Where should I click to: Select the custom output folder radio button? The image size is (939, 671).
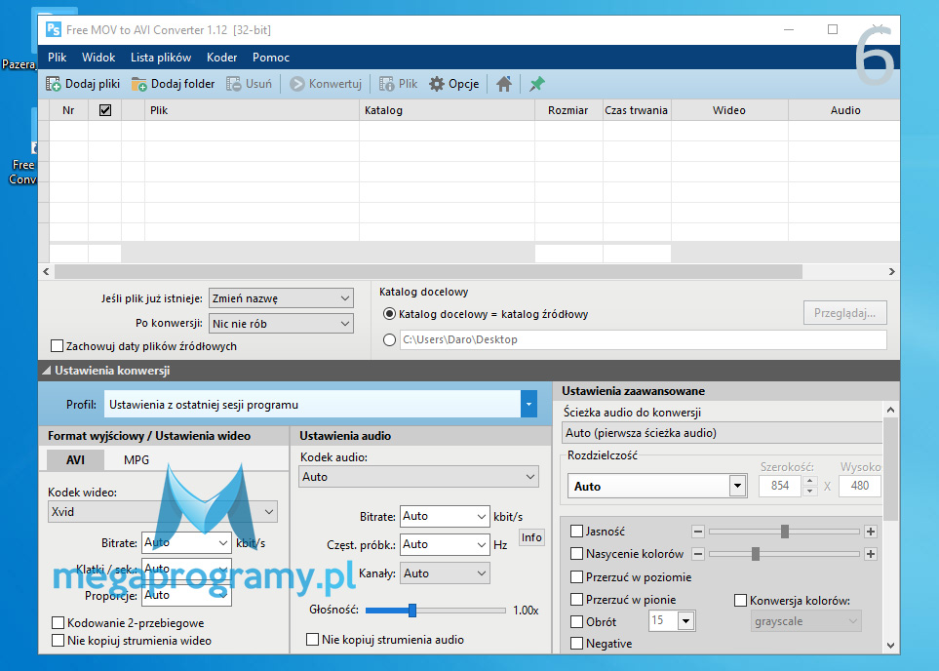389,339
